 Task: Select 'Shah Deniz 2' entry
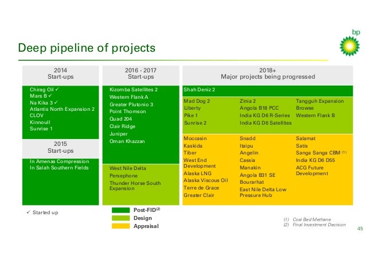pyautogui.click(x=199, y=90)
